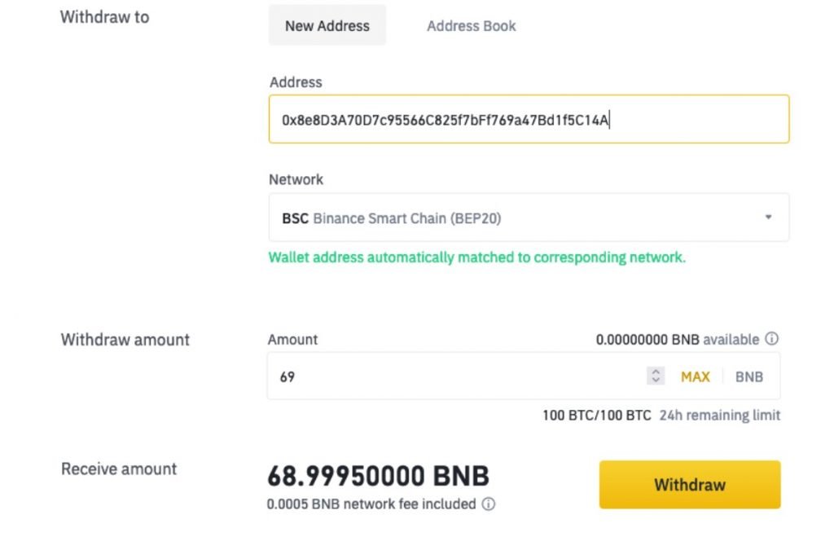Click the 100 BTC/100 BTC limit value
This screenshot has height=550, width=834.
pyautogui.click(x=597, y=415)
